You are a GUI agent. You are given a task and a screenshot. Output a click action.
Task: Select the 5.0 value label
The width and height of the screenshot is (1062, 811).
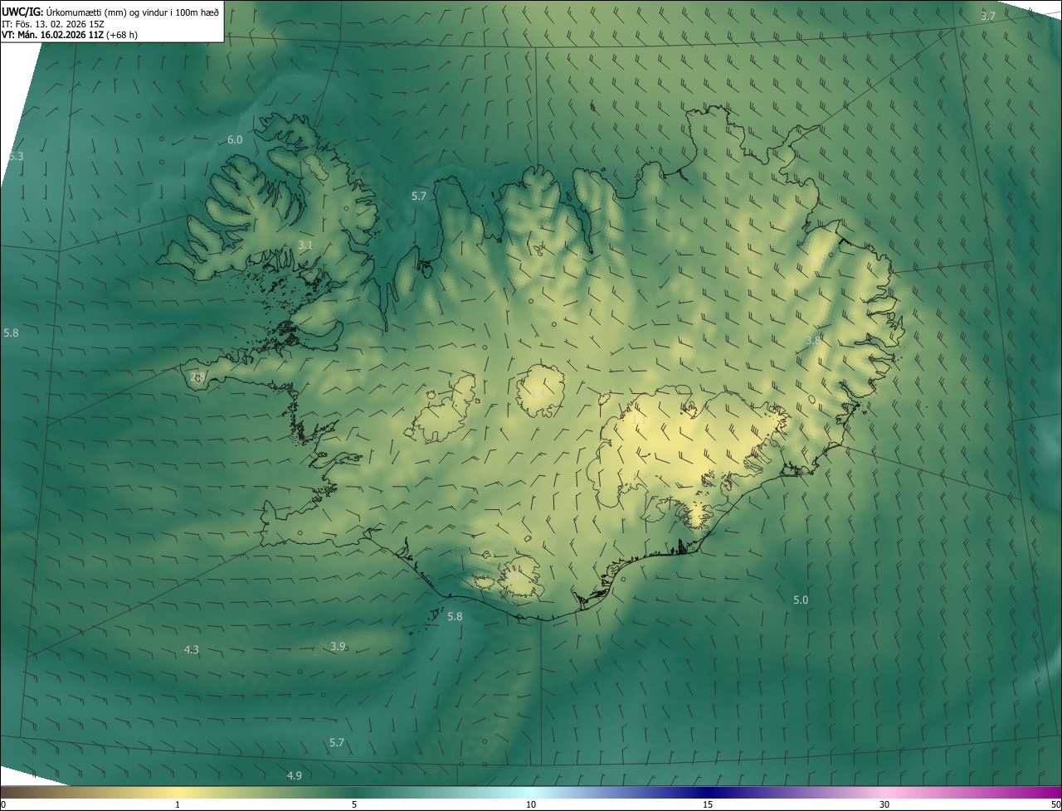coord(801,600)
